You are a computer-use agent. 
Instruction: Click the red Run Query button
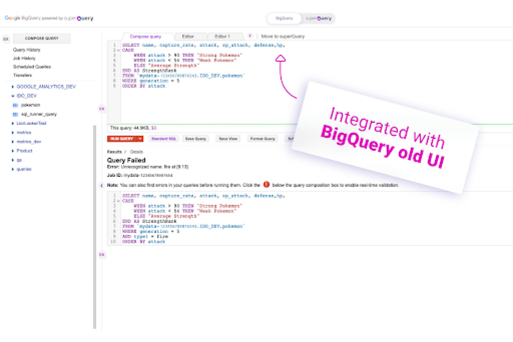(122, 139)
